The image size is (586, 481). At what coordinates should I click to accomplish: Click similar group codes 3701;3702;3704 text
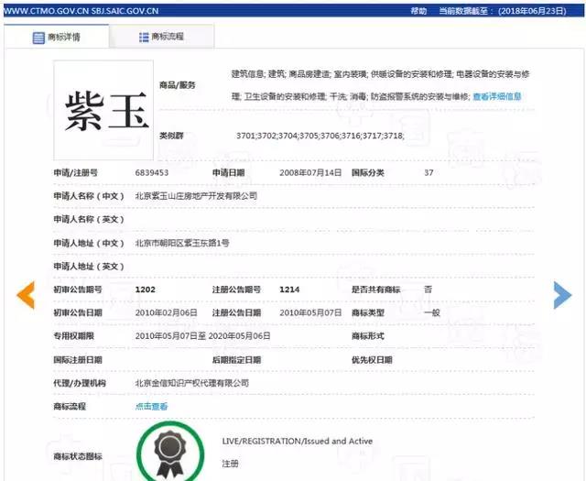pyautogui.click(x=320, y=136)
